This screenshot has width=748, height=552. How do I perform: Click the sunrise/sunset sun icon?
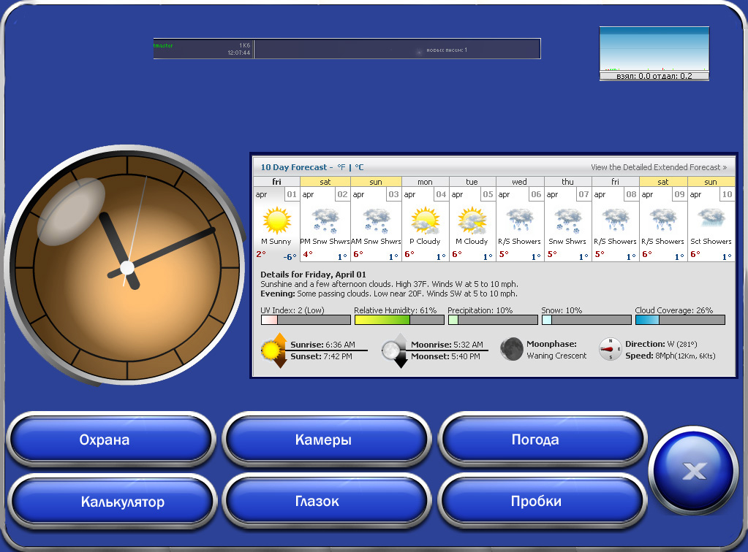pos(273,350)
